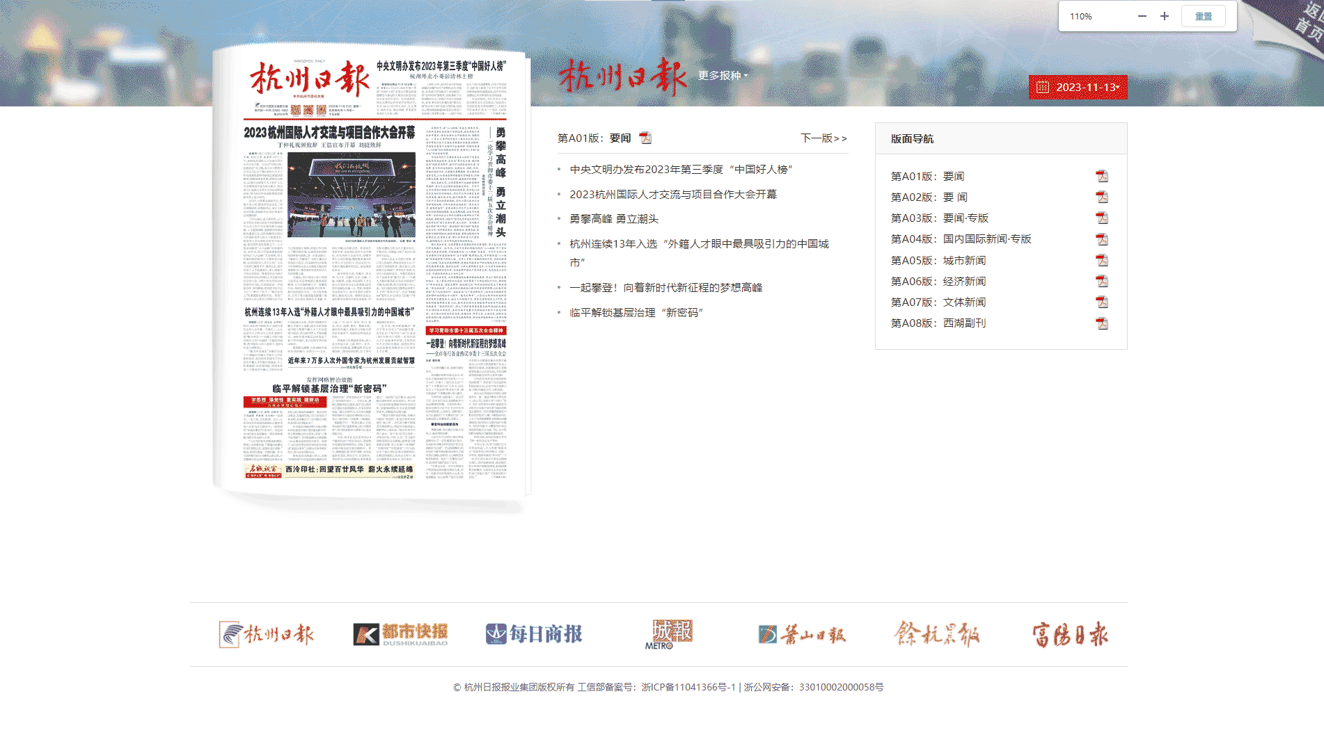
Task: Select 第A06版：经济新闻 in navigation
Action: click(x=938, y=282)
